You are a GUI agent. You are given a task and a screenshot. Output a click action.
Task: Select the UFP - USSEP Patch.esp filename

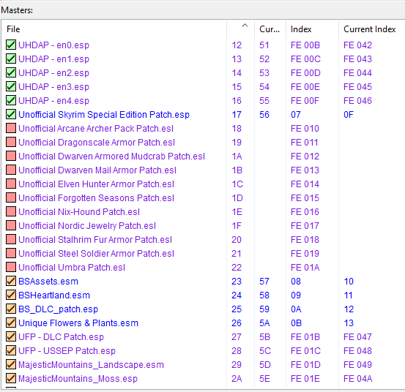coord(67,351)
